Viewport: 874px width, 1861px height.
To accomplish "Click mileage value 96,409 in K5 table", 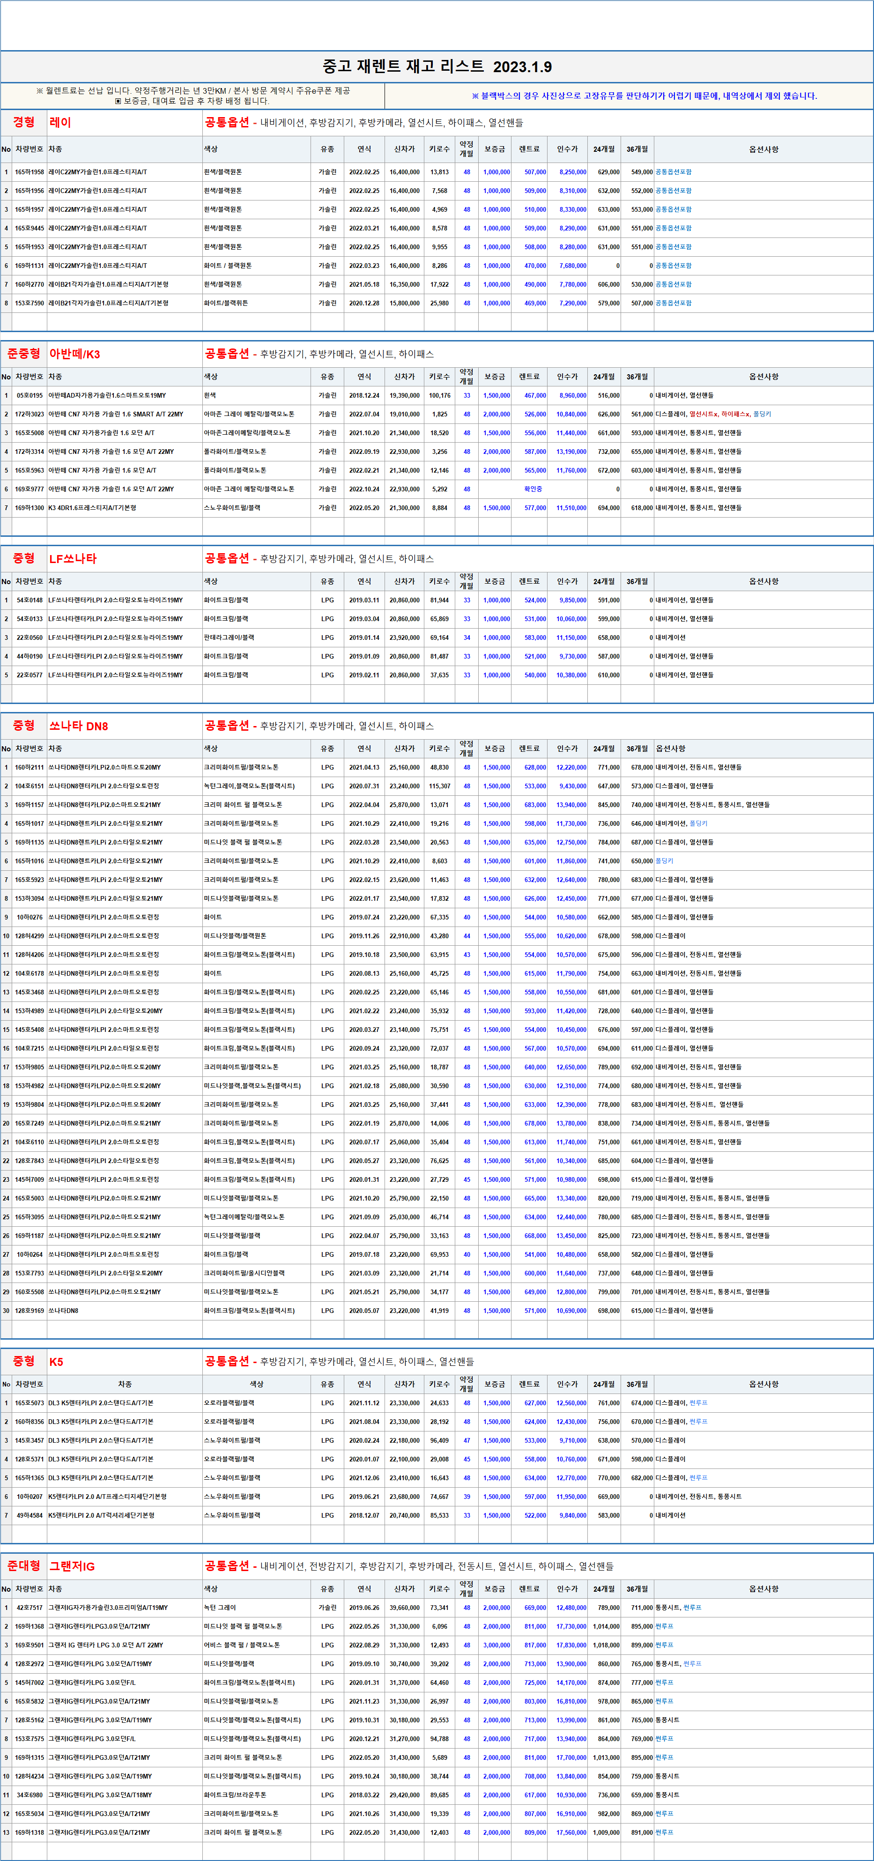I will tap(440, 1440).
